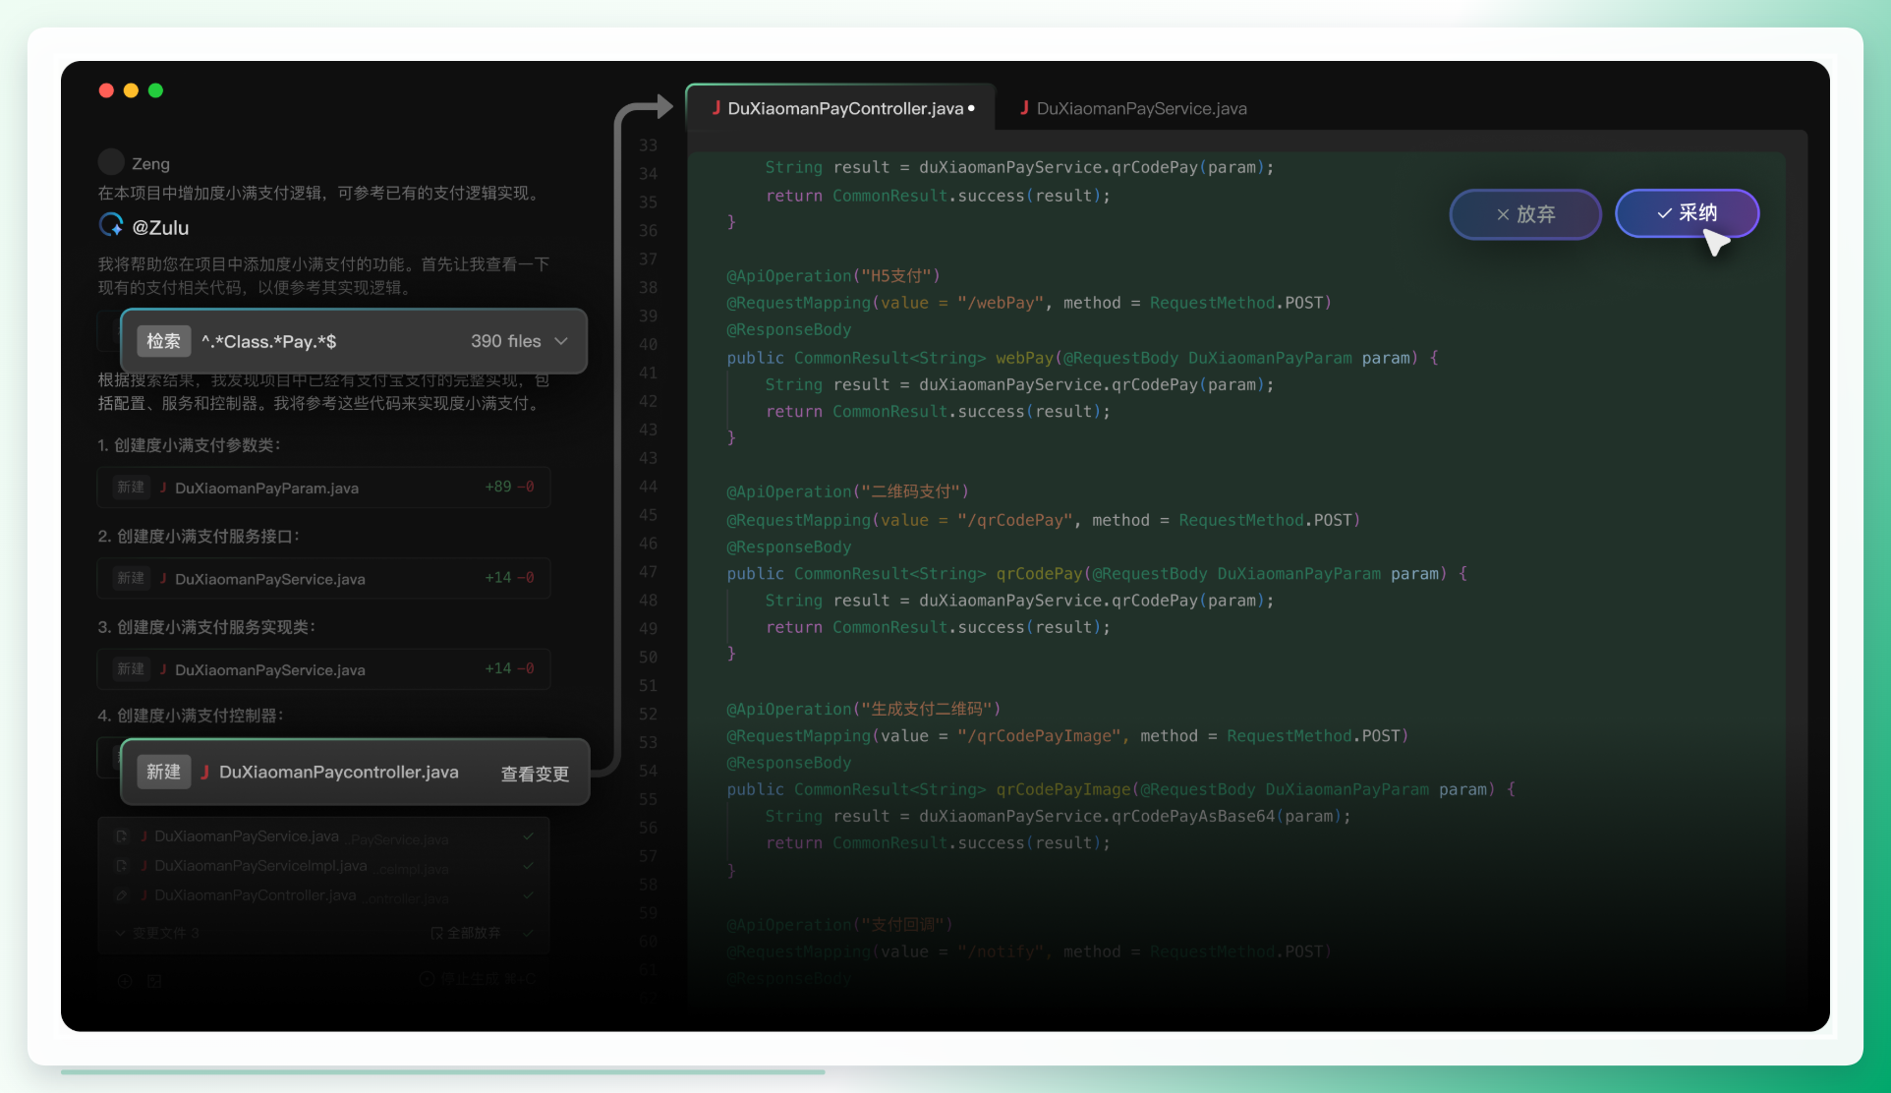This screenshot has height=1093, width=1891.
Task: Click new-file icon beside DuXiaomanPayService.java in changes list
Action: tap(122, 836)
